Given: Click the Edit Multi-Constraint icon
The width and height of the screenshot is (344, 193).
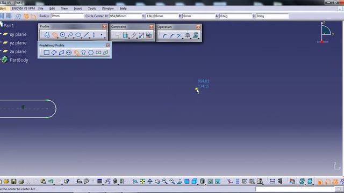Looking at the screenshot, I should pyautogui.click(x=149, y=35).
